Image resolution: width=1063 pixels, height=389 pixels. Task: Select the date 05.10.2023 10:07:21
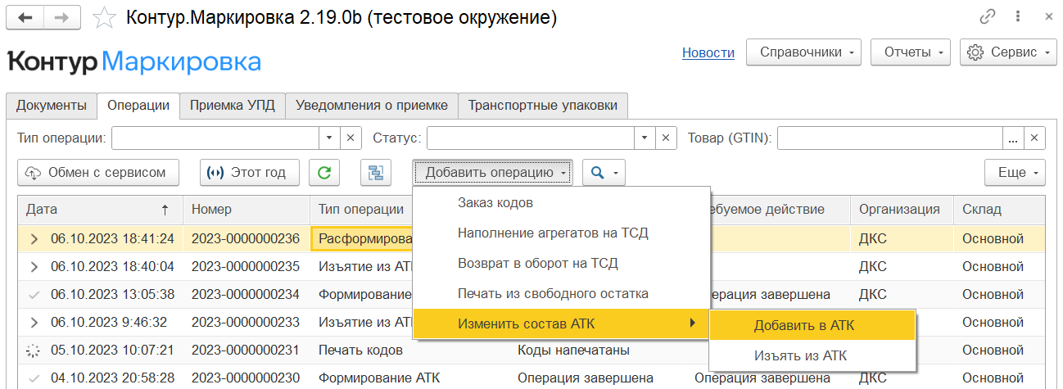[112, 351]
